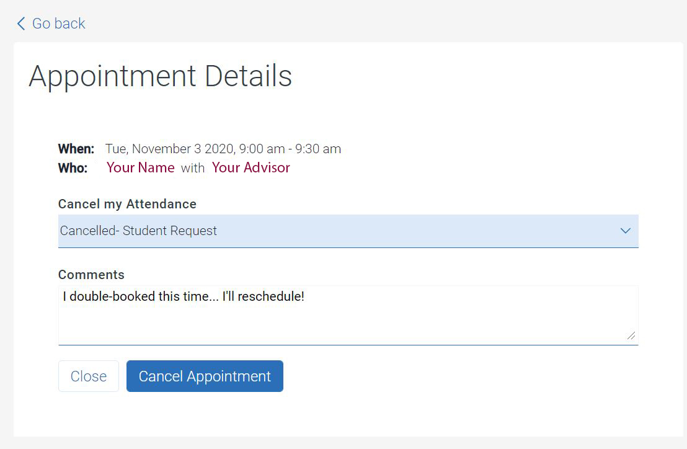Confirm with the Cancel Appointment button
Viewport: 687px width, 449px height.
(x=205, y=376)
